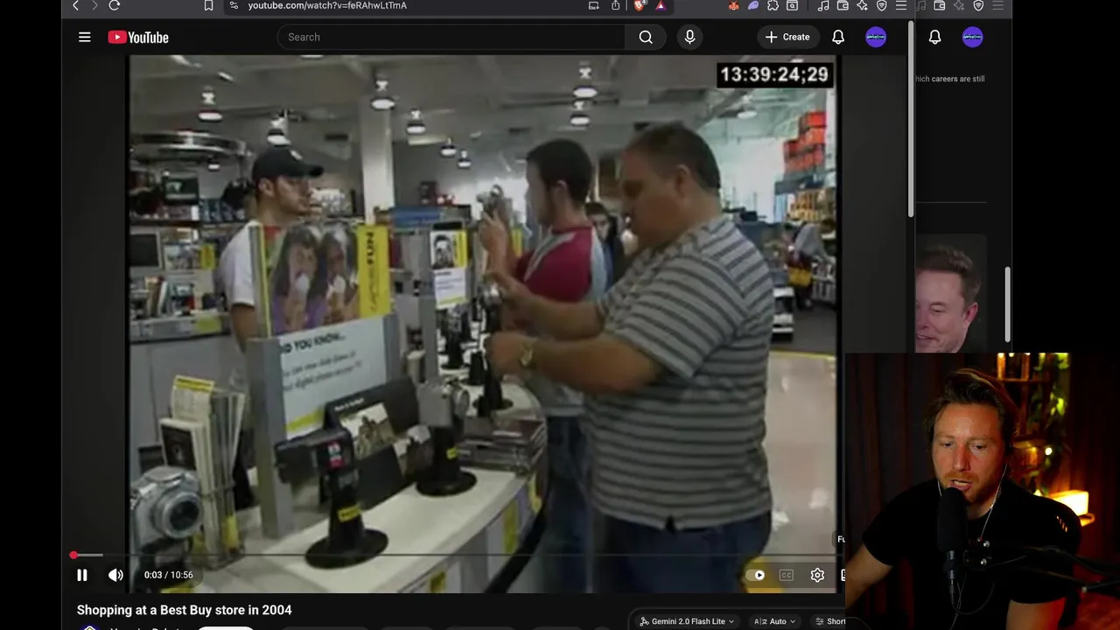Image resolution: width=1120 pixels, height=630 pixels.
Task: Click the 0:03 / 10:56 time display
Action: (169, 575)
